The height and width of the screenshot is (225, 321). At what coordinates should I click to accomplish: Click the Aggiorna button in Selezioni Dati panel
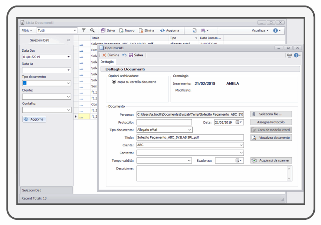[34, 119]
